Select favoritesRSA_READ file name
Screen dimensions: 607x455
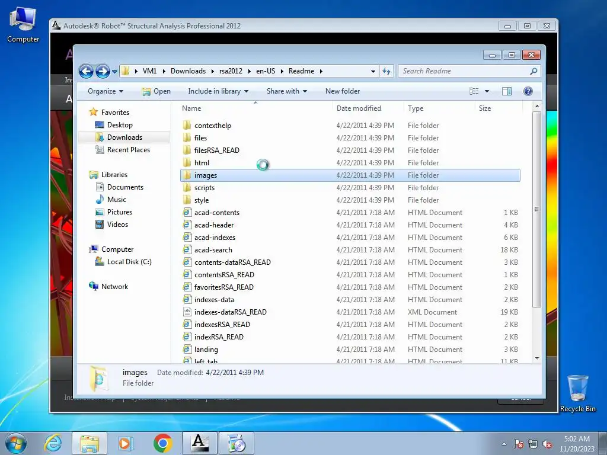pyautogui.click(x=223, y=287)
